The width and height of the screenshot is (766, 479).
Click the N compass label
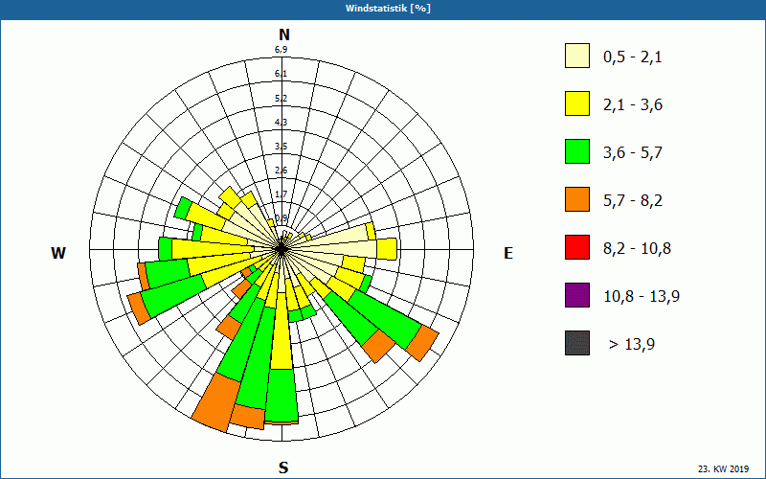pos(283,34)
